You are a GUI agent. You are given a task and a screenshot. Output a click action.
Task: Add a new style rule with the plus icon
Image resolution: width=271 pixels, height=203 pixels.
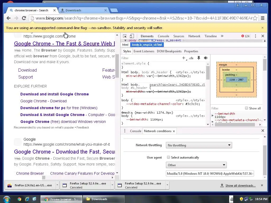click(x=184, y=58)
